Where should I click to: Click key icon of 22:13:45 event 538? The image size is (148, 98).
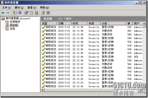click(x=43, y=46)
